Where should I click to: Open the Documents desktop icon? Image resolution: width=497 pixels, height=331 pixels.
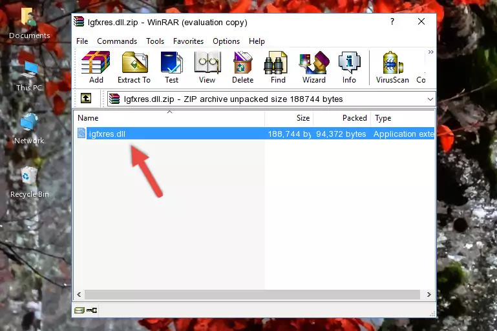pos(29,23)
